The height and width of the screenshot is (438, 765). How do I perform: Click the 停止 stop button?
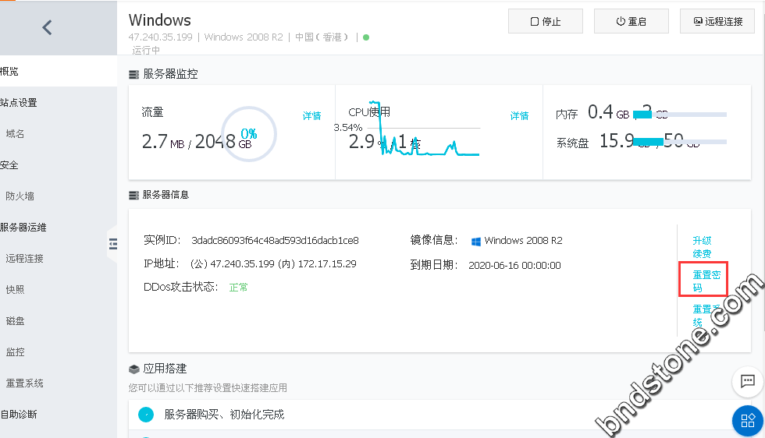pos(545,21)
